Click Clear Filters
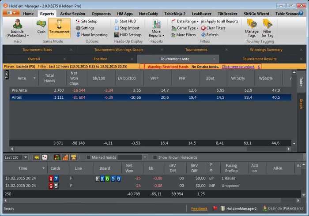The height and width of the screenshot is (216, 309). coord(213,28)
